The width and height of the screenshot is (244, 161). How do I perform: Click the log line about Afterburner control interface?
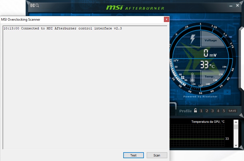click(63, 28)
